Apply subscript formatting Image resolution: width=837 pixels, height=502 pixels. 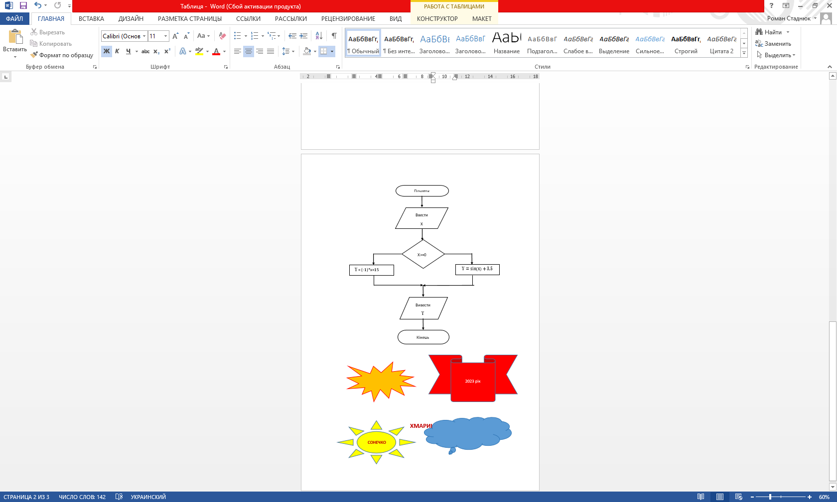click(156, 51)
